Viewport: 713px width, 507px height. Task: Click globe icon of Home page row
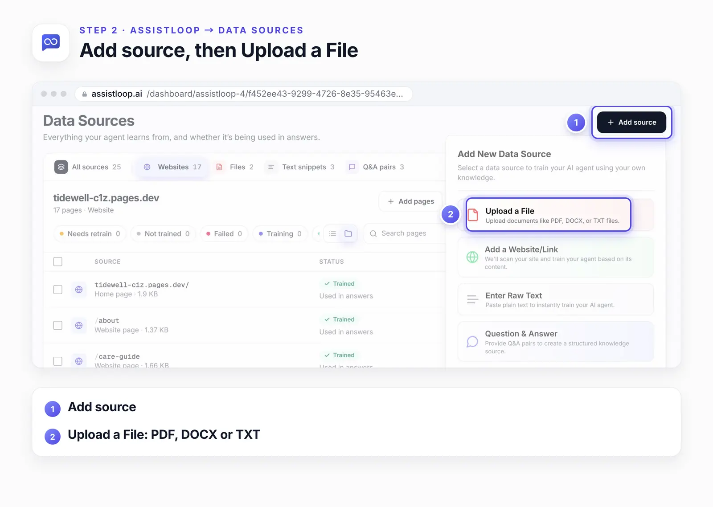(x=79, y=290)
